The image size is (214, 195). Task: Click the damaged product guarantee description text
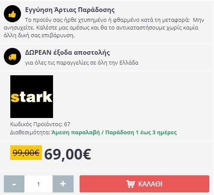pos(104,28)
